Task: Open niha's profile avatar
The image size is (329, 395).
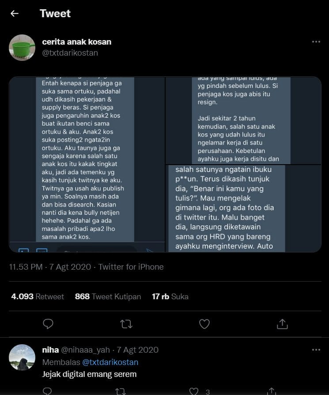Action: tap(22, 357)
